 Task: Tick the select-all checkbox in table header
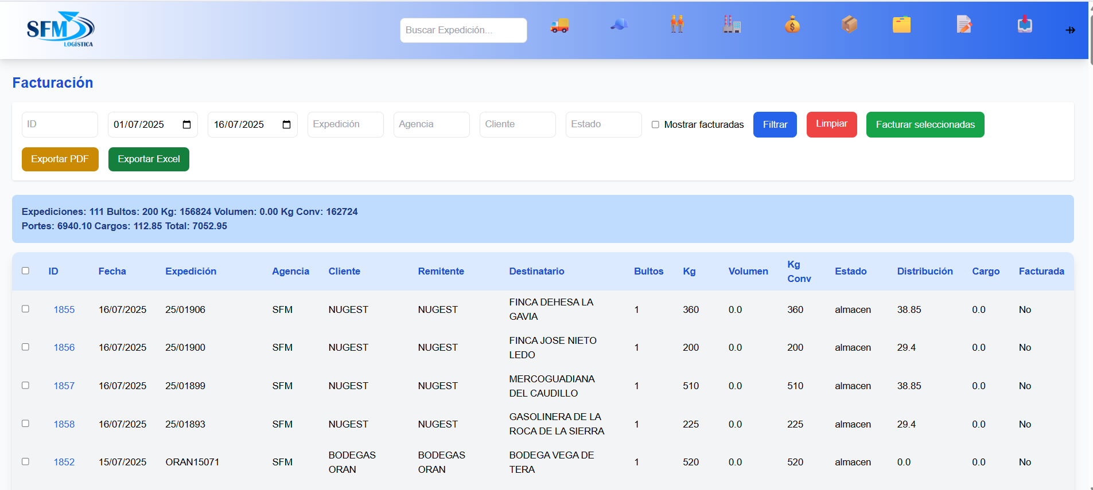[25, 271]
